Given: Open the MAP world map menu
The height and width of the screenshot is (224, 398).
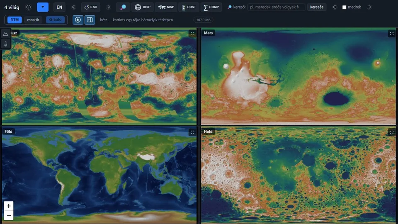Looking at the screenshot, I should pos(166,7).
